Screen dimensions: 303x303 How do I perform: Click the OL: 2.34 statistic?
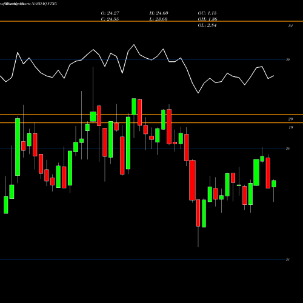click(x=207, y=25)
